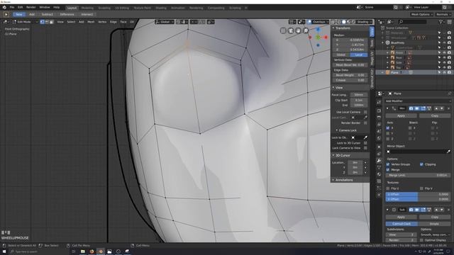The height and width of the screenshot is (255, 454).
Task: Collapse the View panel in sidebar
Action: [333, 87]
